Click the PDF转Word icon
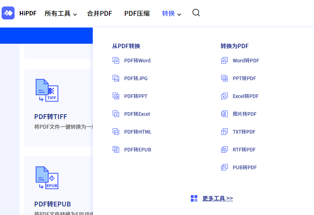 (116, 60)
